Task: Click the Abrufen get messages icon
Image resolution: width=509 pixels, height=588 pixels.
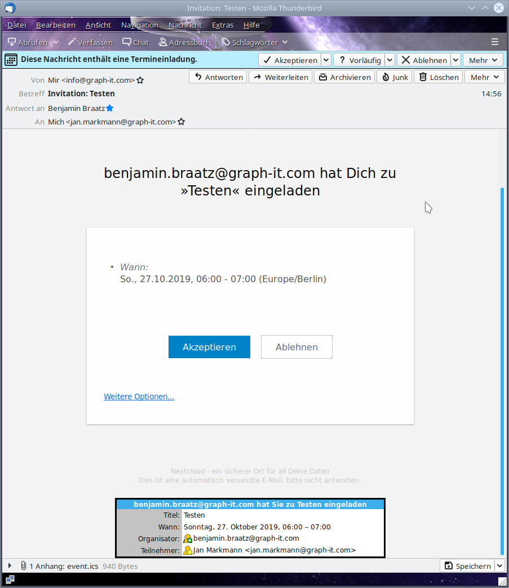Action: [12, 42]
